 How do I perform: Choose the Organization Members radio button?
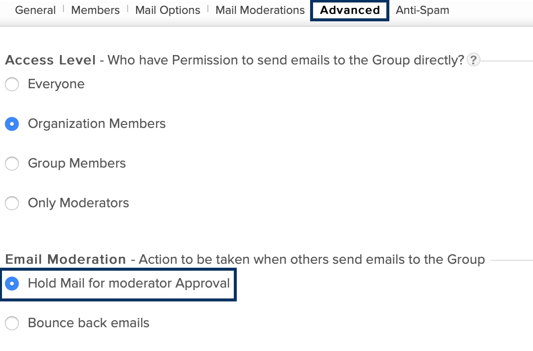point(12,124)
